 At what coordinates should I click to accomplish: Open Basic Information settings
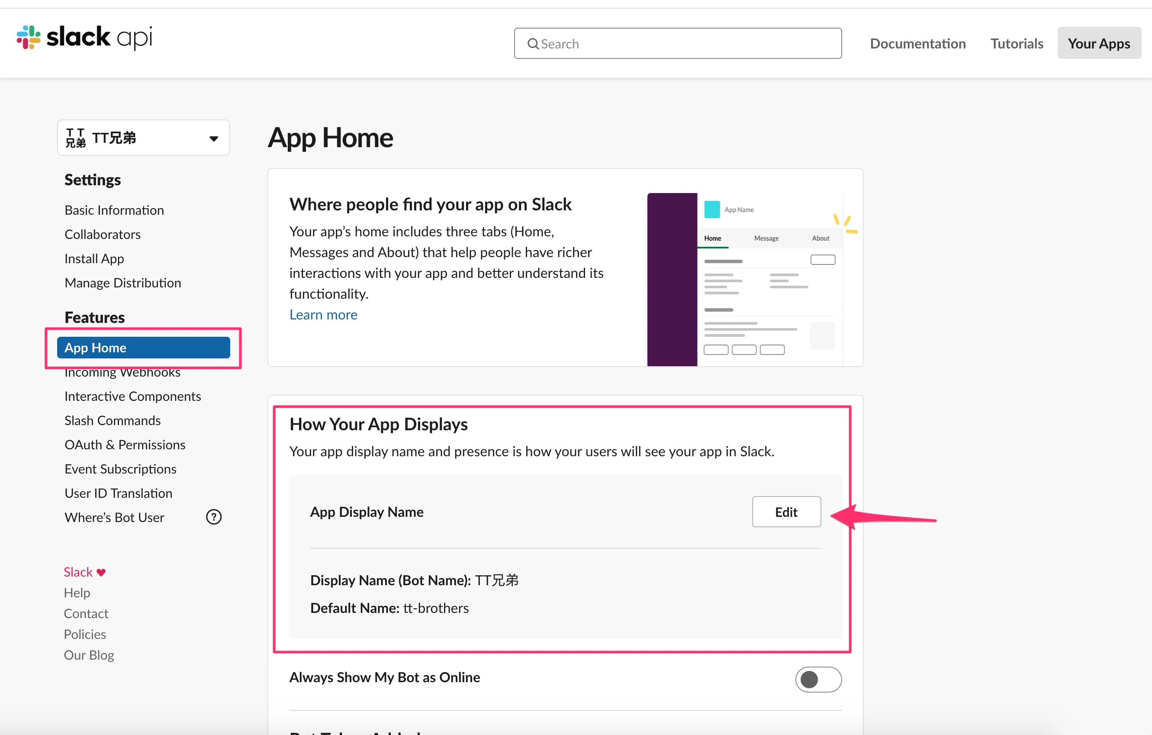pyautogui.click(x=114, y=210)
